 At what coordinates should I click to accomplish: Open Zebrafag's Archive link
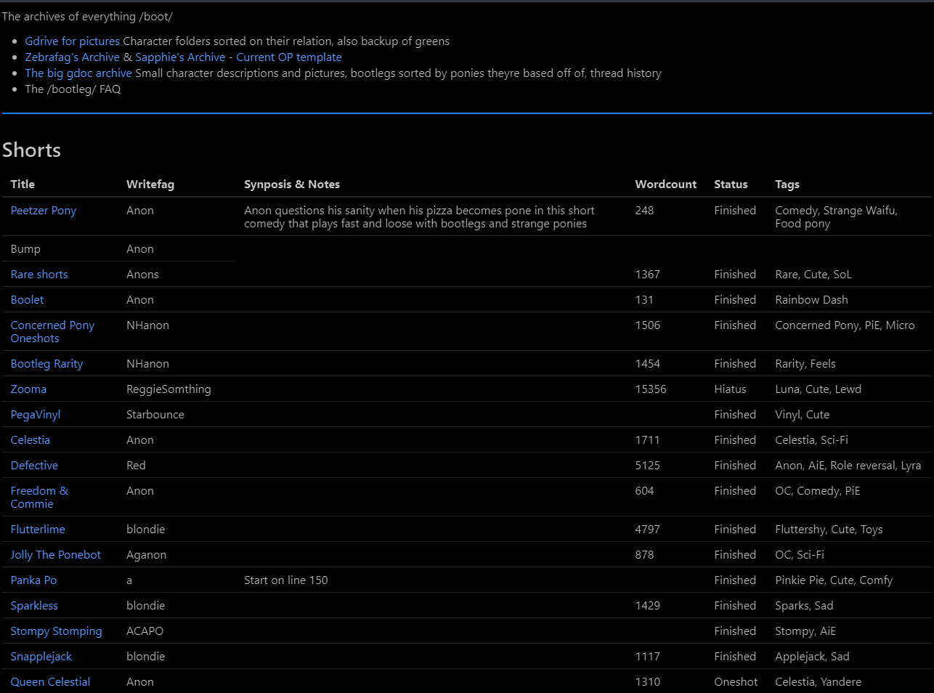coord(73,57)
